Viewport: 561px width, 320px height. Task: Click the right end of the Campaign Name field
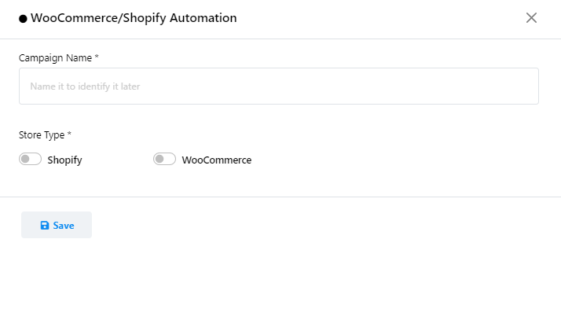pos(526,86)
